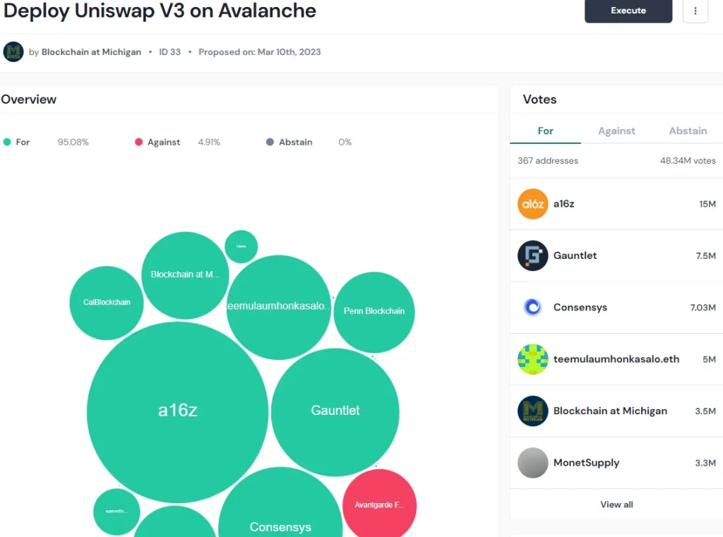
Task: Open the three-dot more options menu
Action: (x=695, y=11)
